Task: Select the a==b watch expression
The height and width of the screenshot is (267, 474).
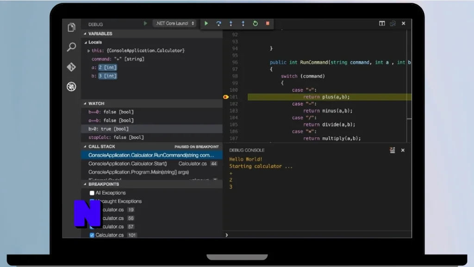Action: click(x=152, y=121)
